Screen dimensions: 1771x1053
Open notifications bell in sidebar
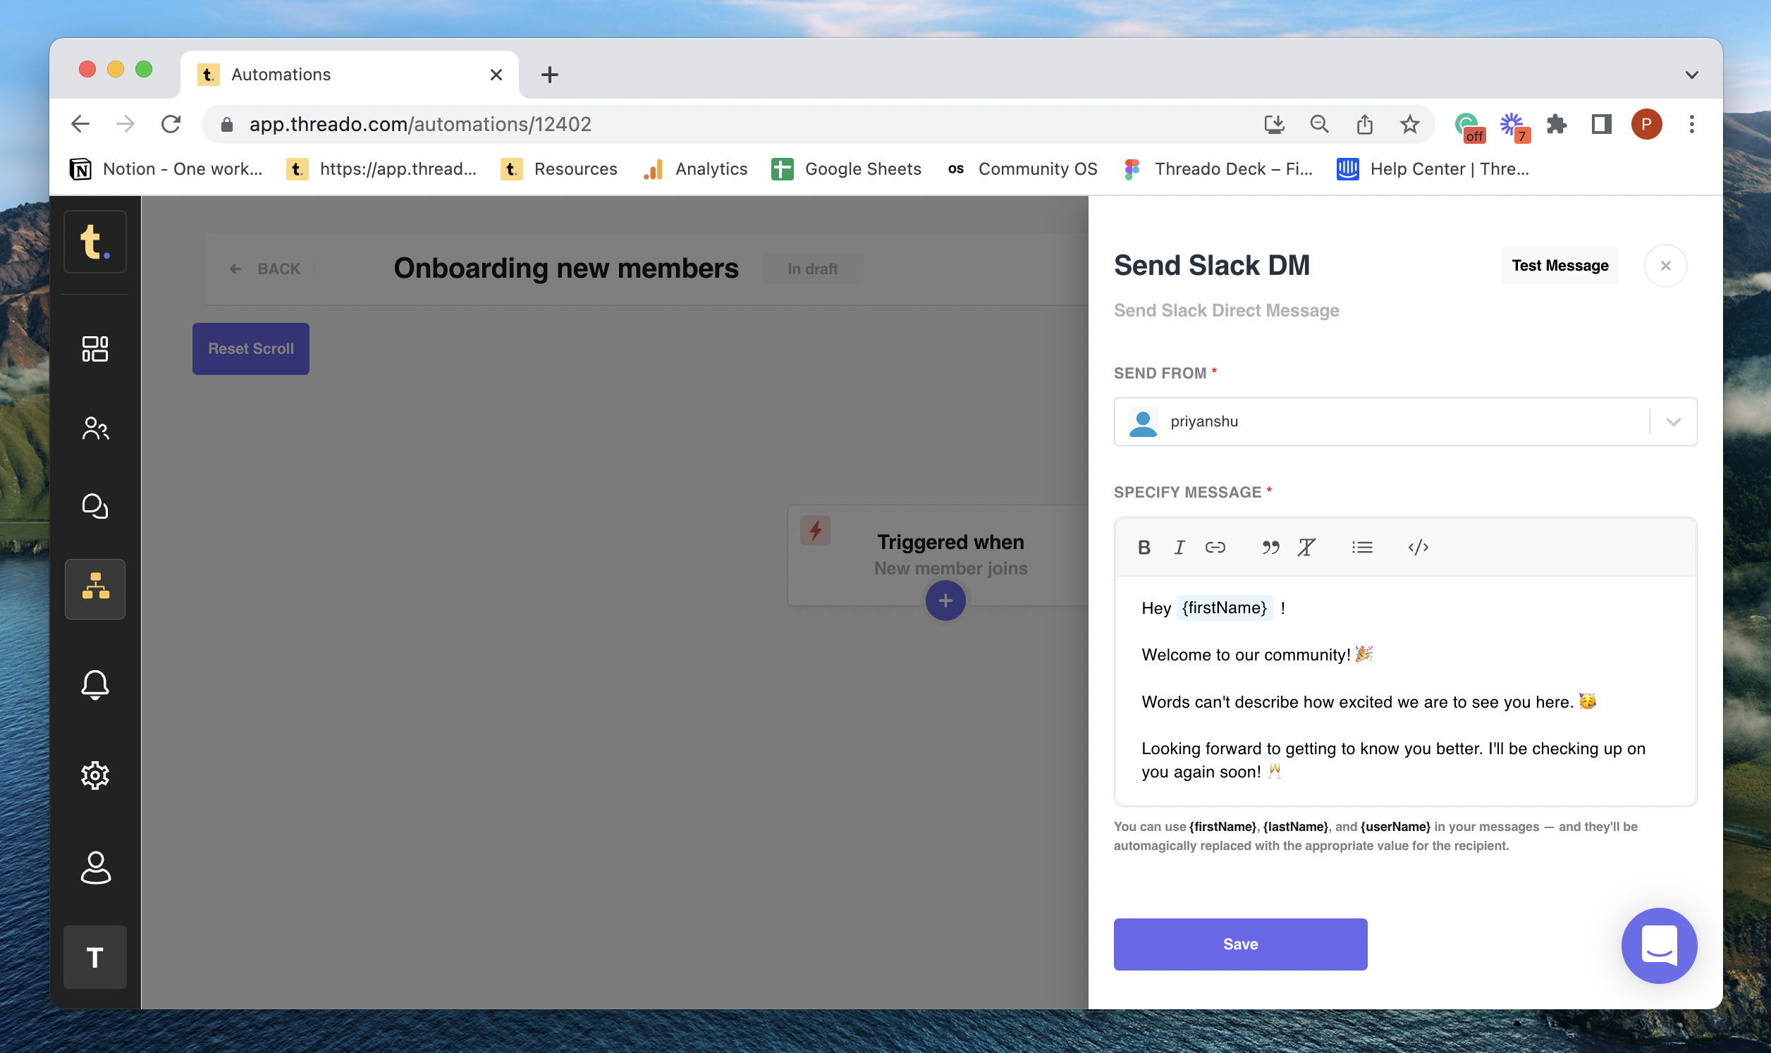pos(95,684)
